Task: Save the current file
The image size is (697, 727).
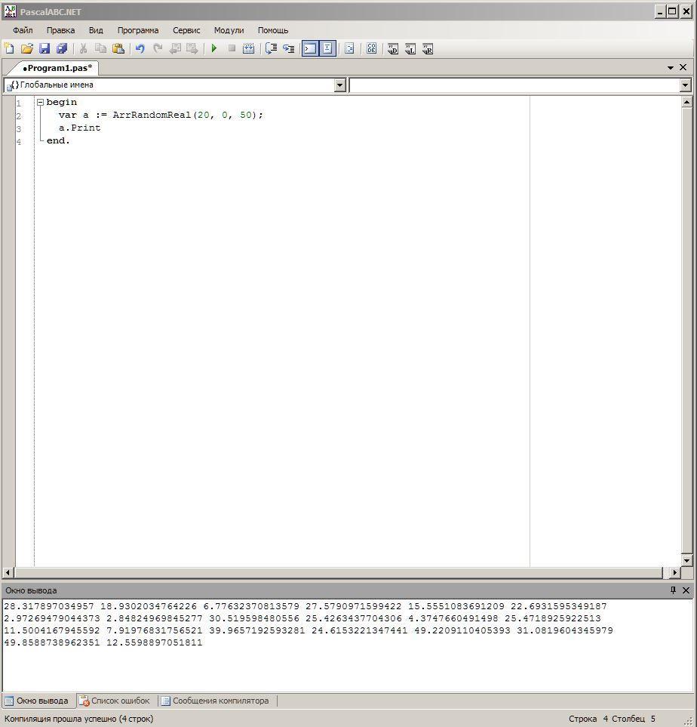Action: click(45, 48)
